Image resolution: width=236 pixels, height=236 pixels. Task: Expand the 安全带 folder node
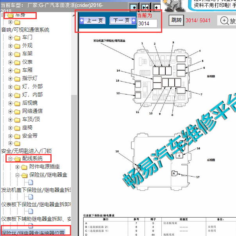point(10,136)
